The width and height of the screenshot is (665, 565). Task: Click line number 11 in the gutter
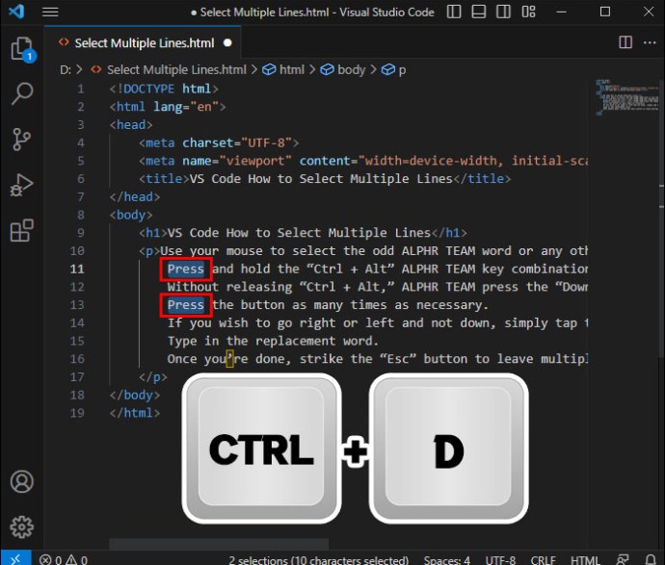(x=77, y=269)
